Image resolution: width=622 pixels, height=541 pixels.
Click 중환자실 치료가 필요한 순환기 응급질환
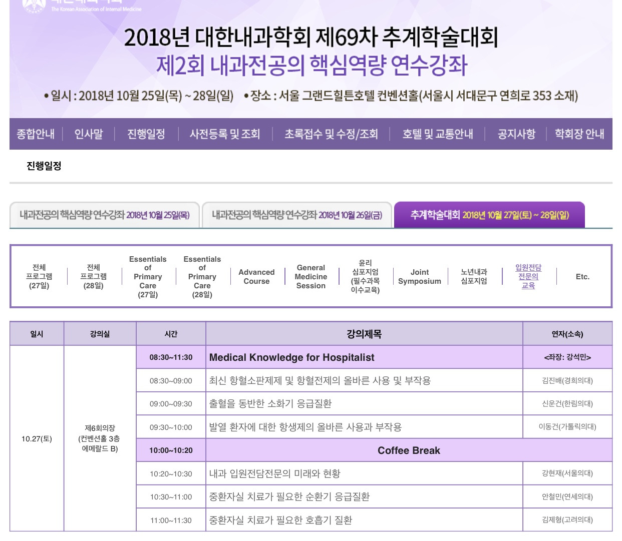click(x=289, y=497)
